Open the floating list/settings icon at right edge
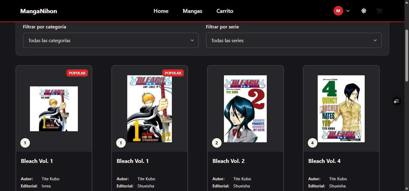This screenshot has height=191, width=409. click(x=397, y=101)
